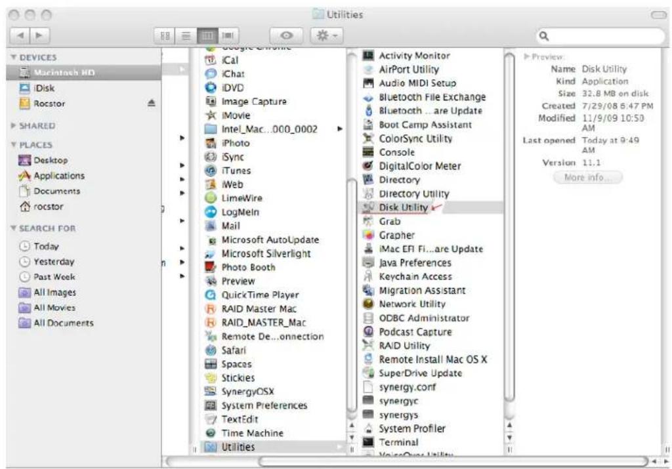Select the Bluetooth File Exchange icon
Screen dimensions: 672x469
[x=368, y=97]
